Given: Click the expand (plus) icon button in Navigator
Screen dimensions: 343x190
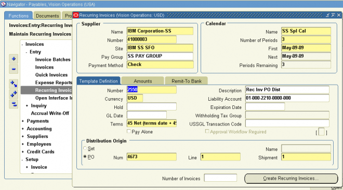Looking at the screenshot, I should (14, 59).
